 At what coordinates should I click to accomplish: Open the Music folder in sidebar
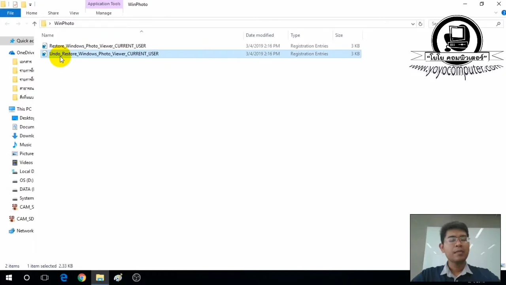click(25, 144)
